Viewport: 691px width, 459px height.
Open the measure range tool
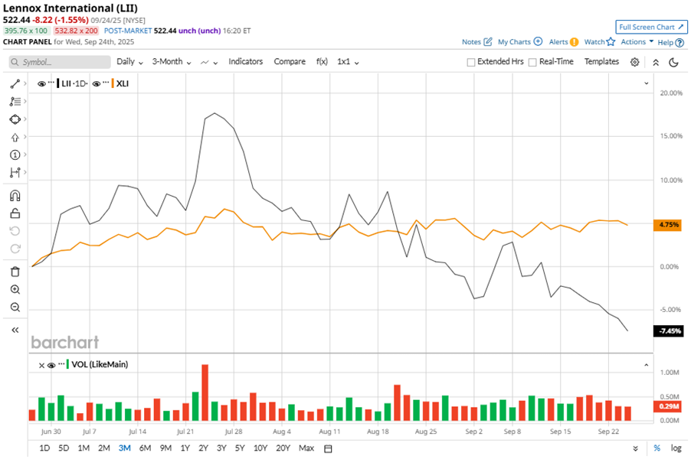tap(15, 173)
